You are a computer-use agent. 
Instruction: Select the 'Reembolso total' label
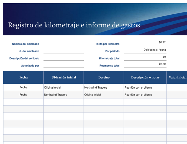[109, 66]
